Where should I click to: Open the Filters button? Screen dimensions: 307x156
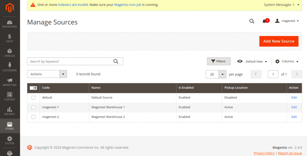pyautogui.click(x=219, y=61)
